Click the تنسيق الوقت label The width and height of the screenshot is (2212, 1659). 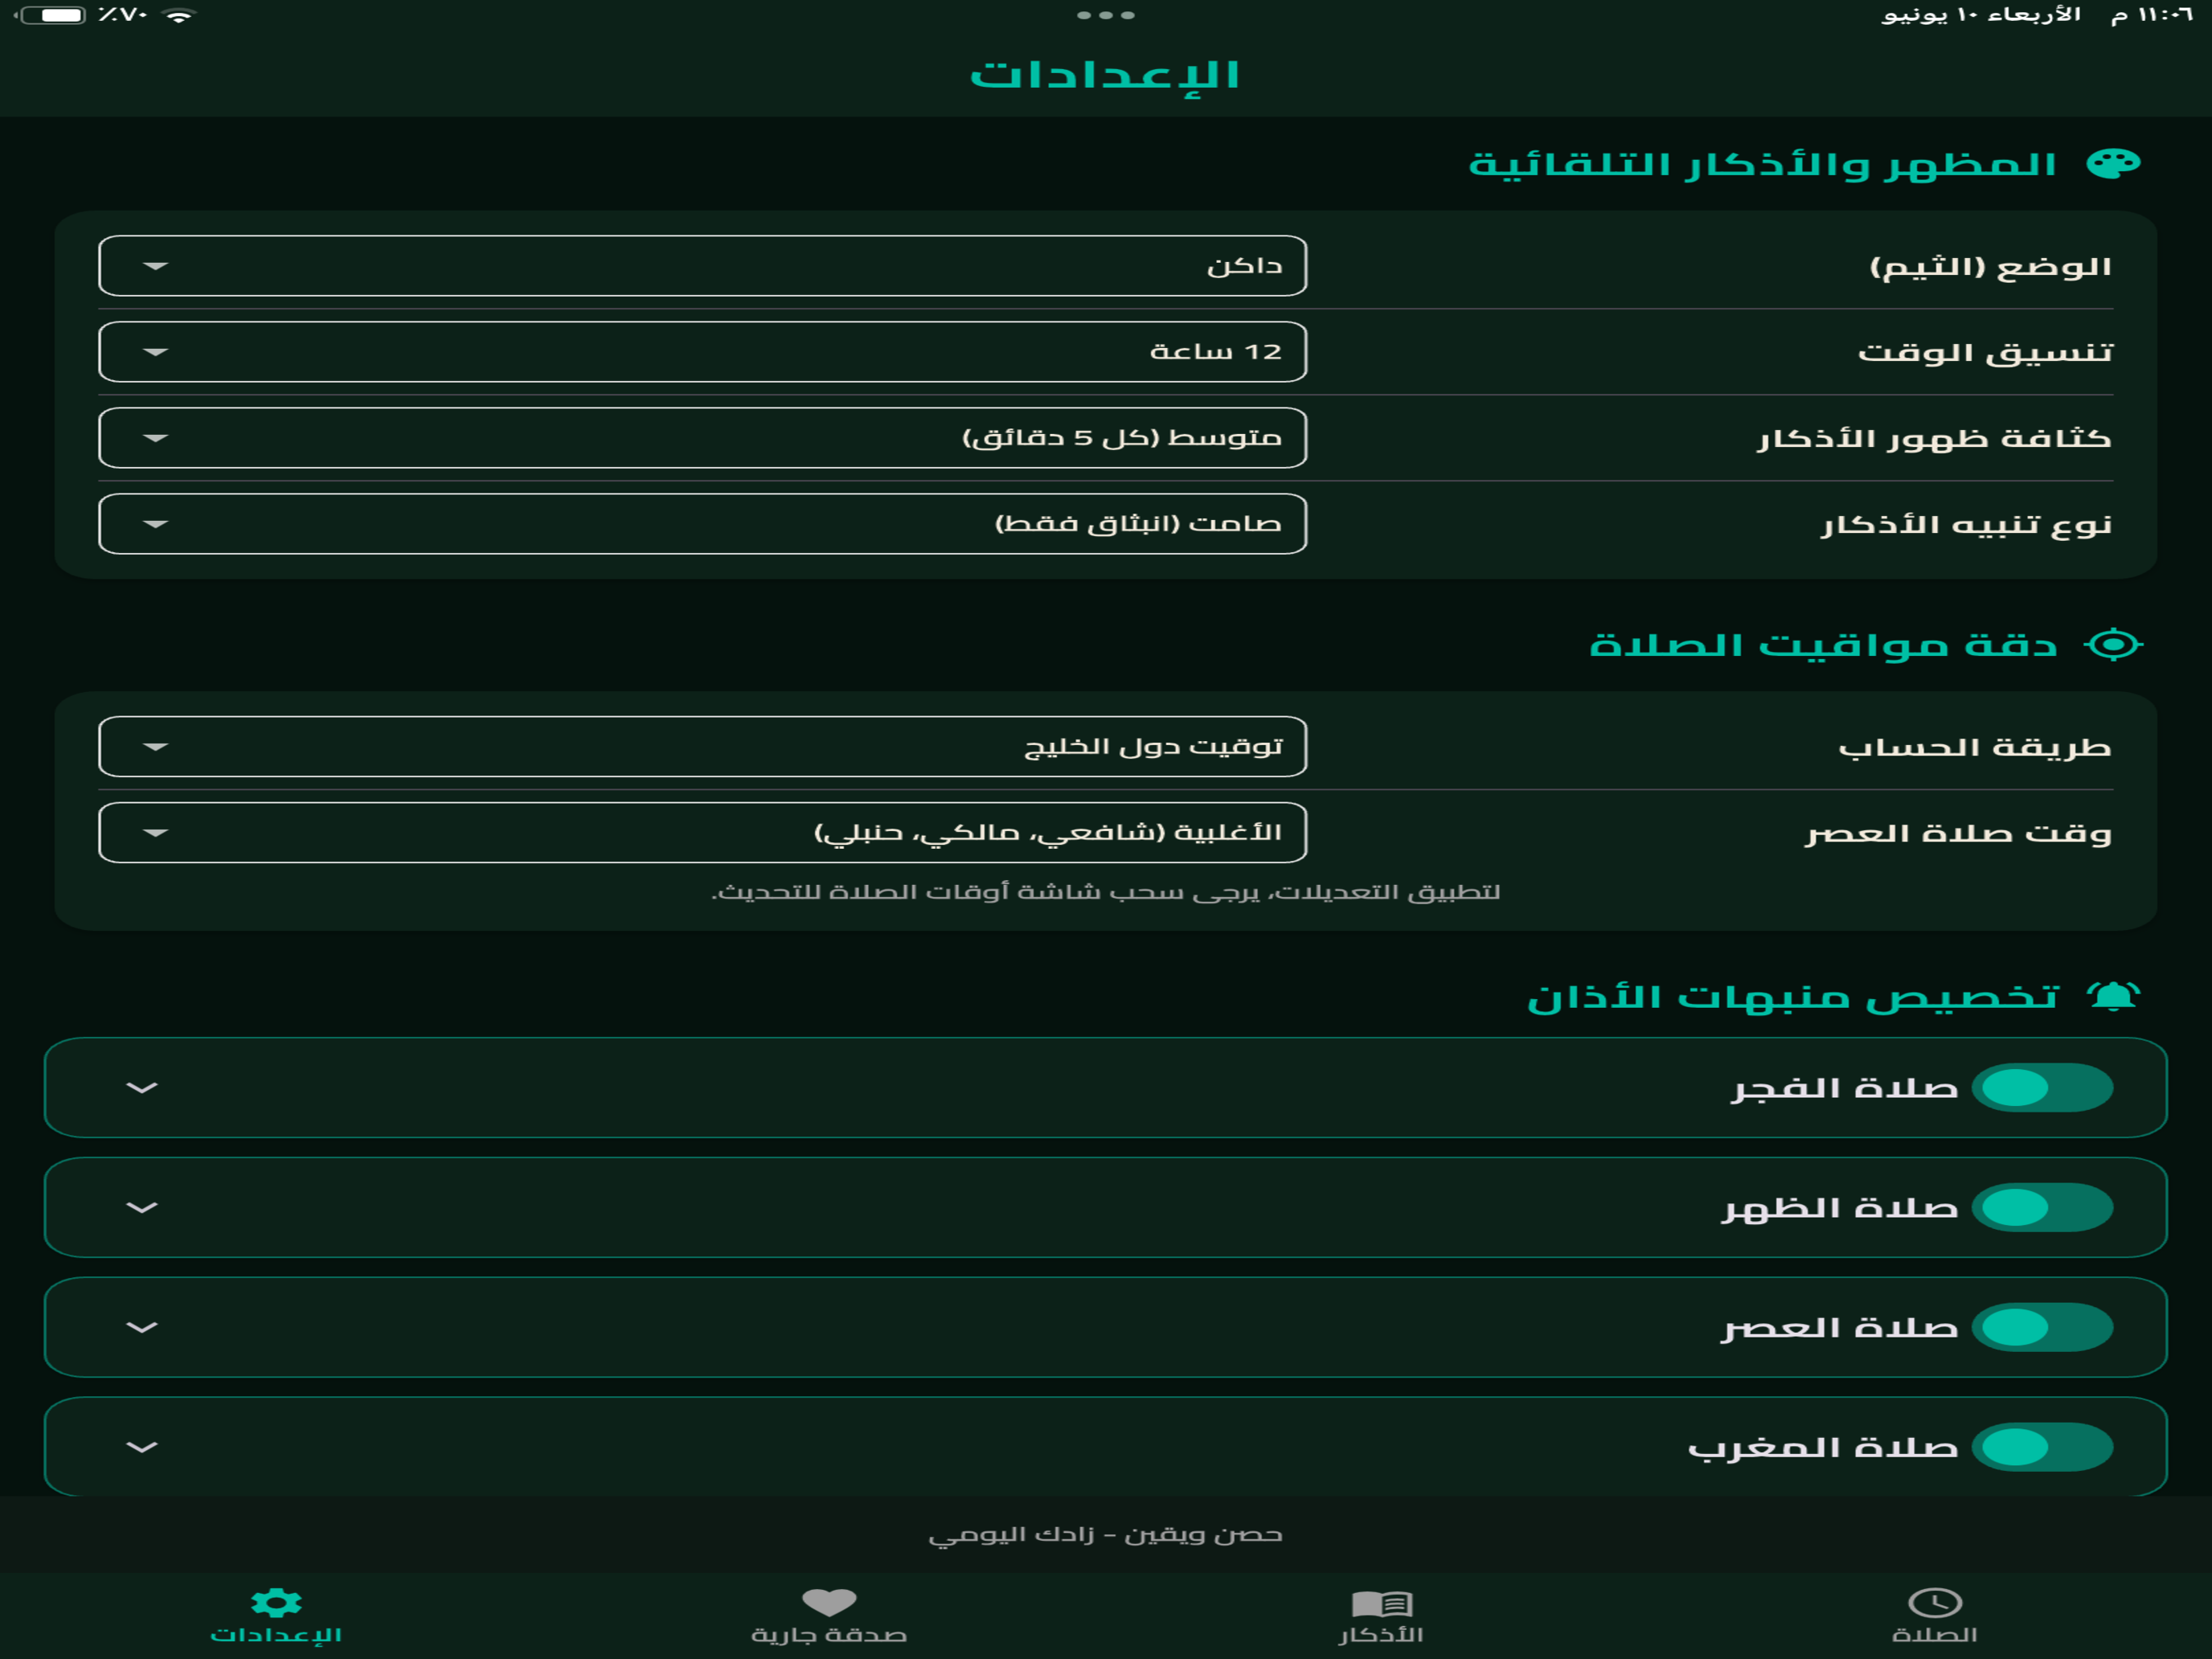click(1985, 353)
